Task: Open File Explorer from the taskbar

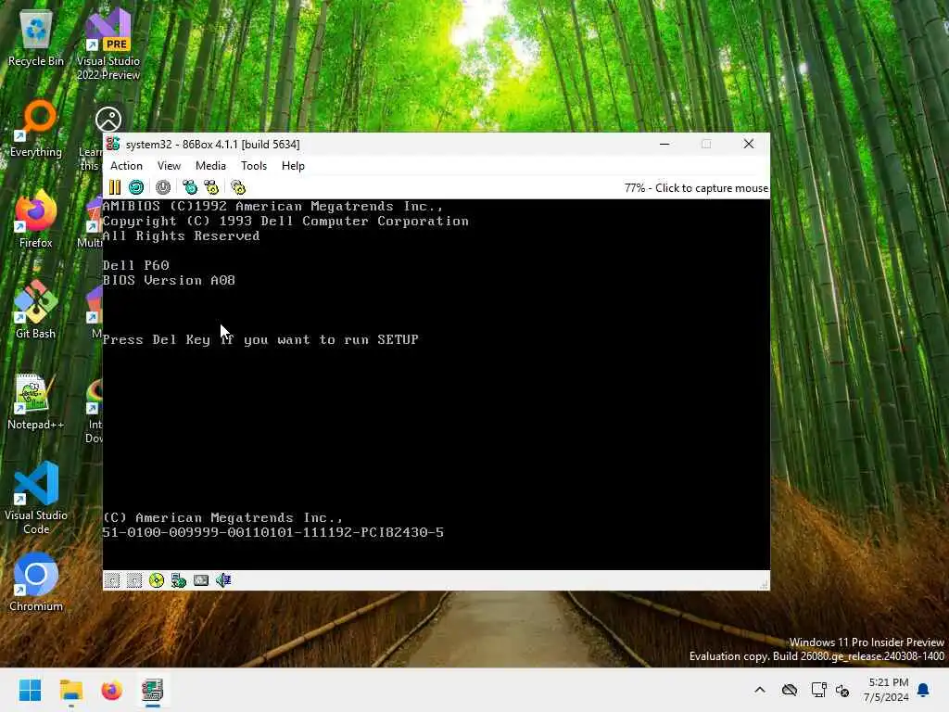Action: (x=71, y=690)
